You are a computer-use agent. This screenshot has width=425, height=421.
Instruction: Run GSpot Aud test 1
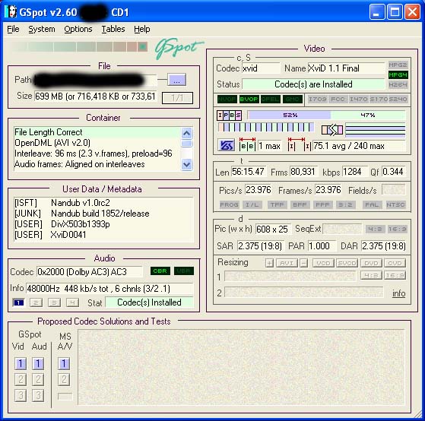click(38, 363)
